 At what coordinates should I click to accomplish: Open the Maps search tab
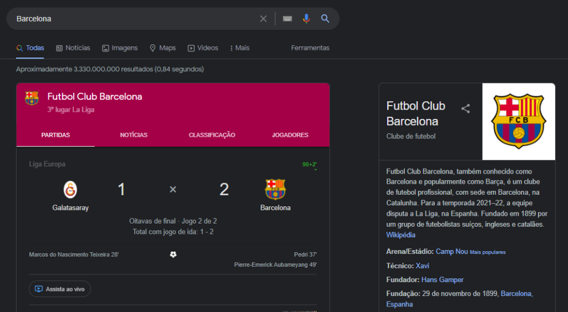(x=163, y=48)
